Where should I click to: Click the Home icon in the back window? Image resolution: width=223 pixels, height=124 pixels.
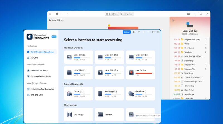pos(57,14)
